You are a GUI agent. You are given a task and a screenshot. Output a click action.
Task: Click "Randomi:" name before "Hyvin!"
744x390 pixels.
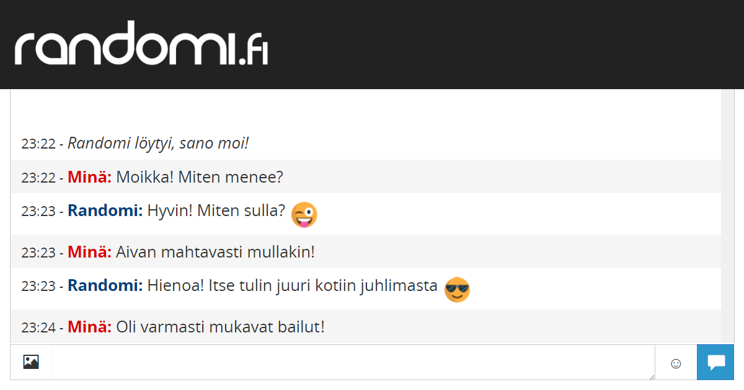105,211
